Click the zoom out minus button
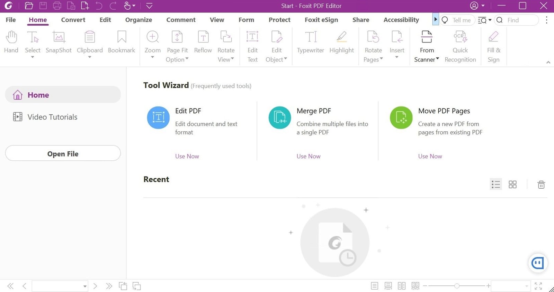Image resolution: width=554 pixels, height=292 pixels. coord(425,286)
